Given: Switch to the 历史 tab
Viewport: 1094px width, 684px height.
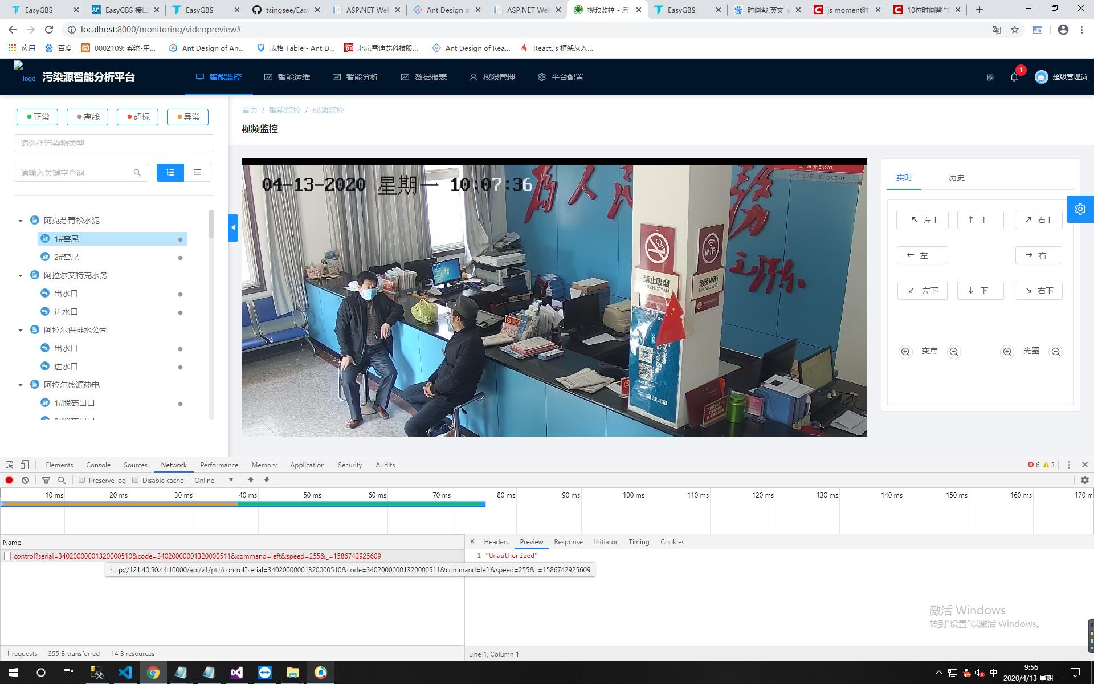Looking at the screenshot, I should pos(956,177).
